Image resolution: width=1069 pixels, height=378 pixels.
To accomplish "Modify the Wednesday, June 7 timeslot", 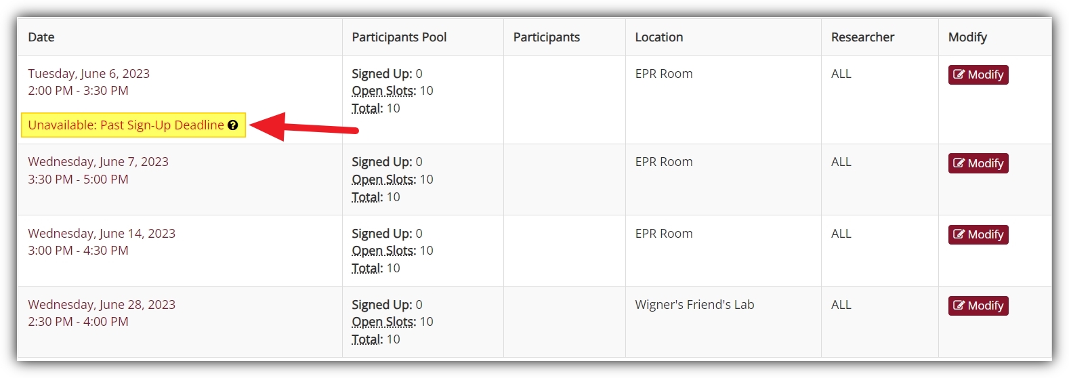I will (978, 163).
